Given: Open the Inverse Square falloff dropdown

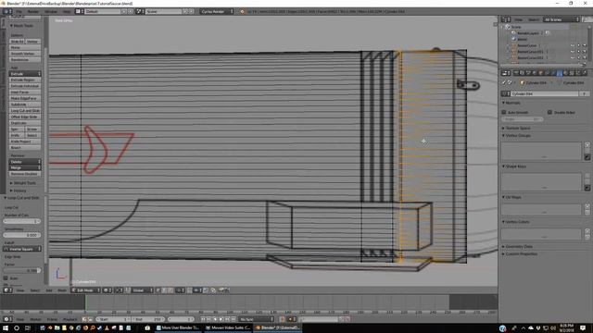Looking at the screenshot, I should (22, 249).
